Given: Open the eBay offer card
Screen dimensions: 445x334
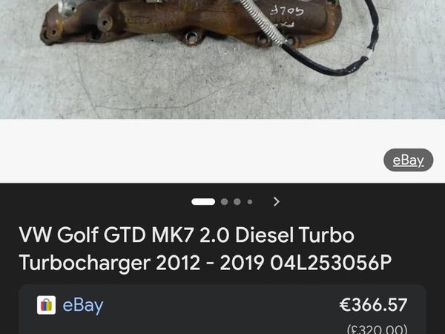Looking at the screenshot, I should tap(222, 309).
